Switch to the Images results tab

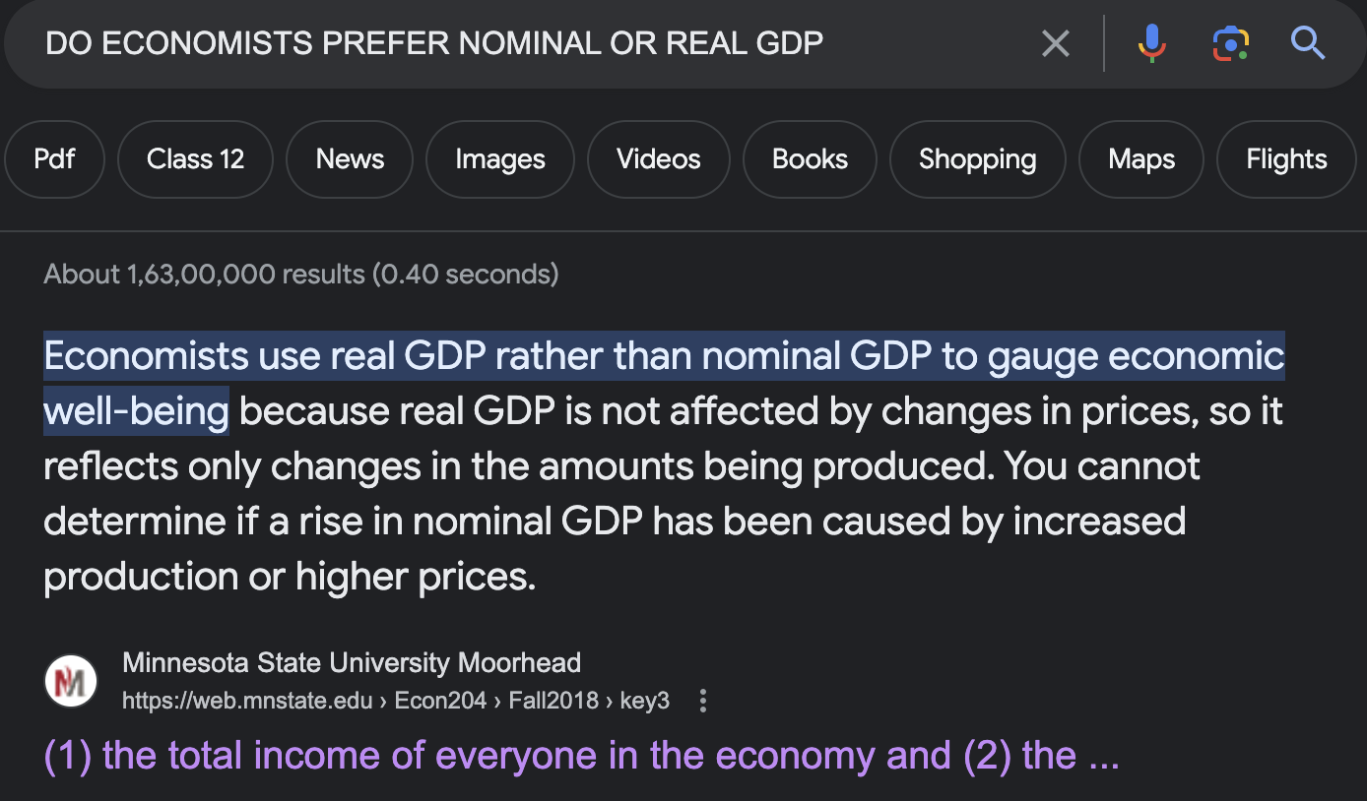tap(500, 159)
